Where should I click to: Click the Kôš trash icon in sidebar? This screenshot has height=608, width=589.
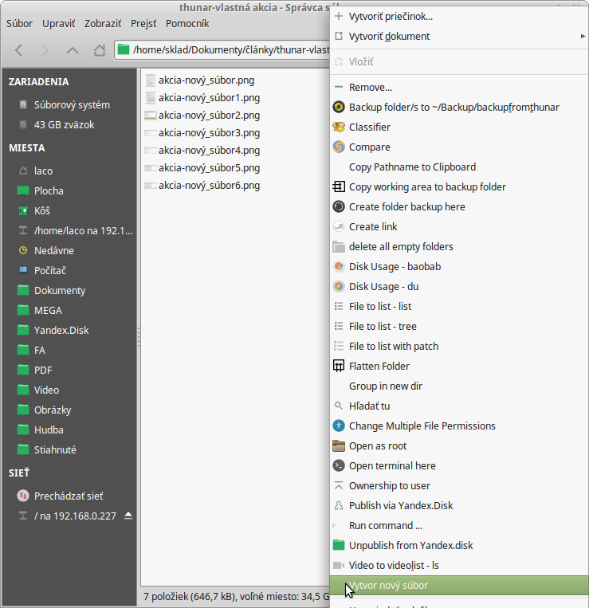[23, 210]
